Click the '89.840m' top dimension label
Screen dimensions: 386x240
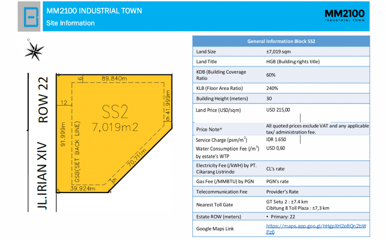(114, 78)
